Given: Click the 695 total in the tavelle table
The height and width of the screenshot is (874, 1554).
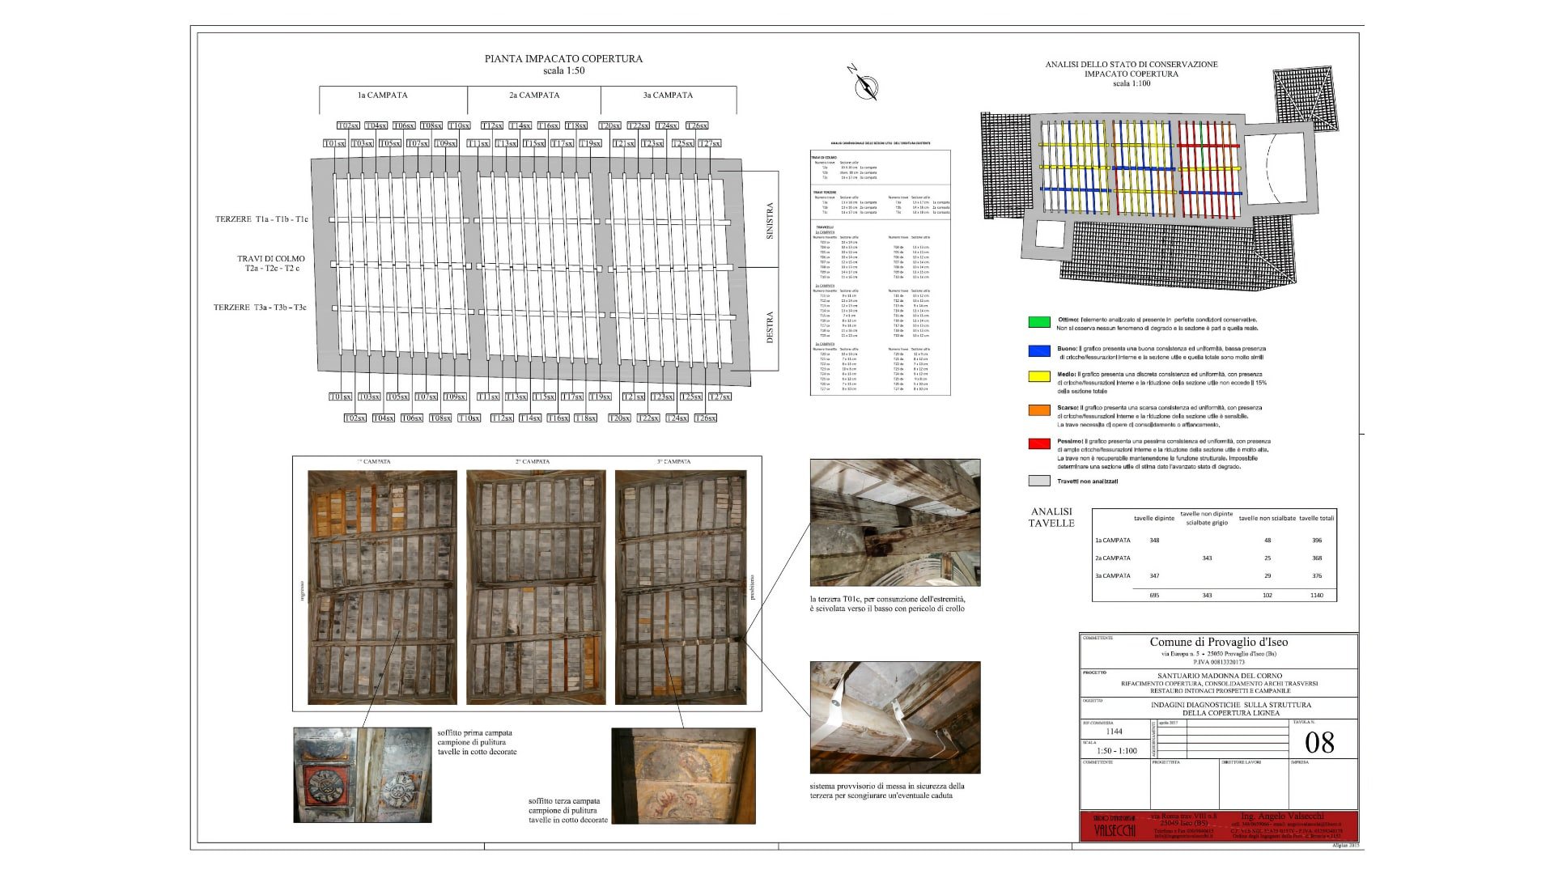Looking at the screenshot, I should (x=1154, y=595).
